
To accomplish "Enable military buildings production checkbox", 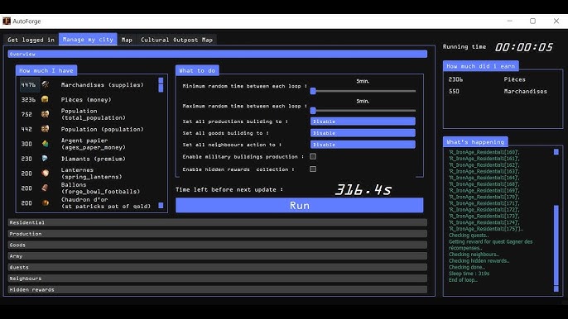I will pos(313,156).
